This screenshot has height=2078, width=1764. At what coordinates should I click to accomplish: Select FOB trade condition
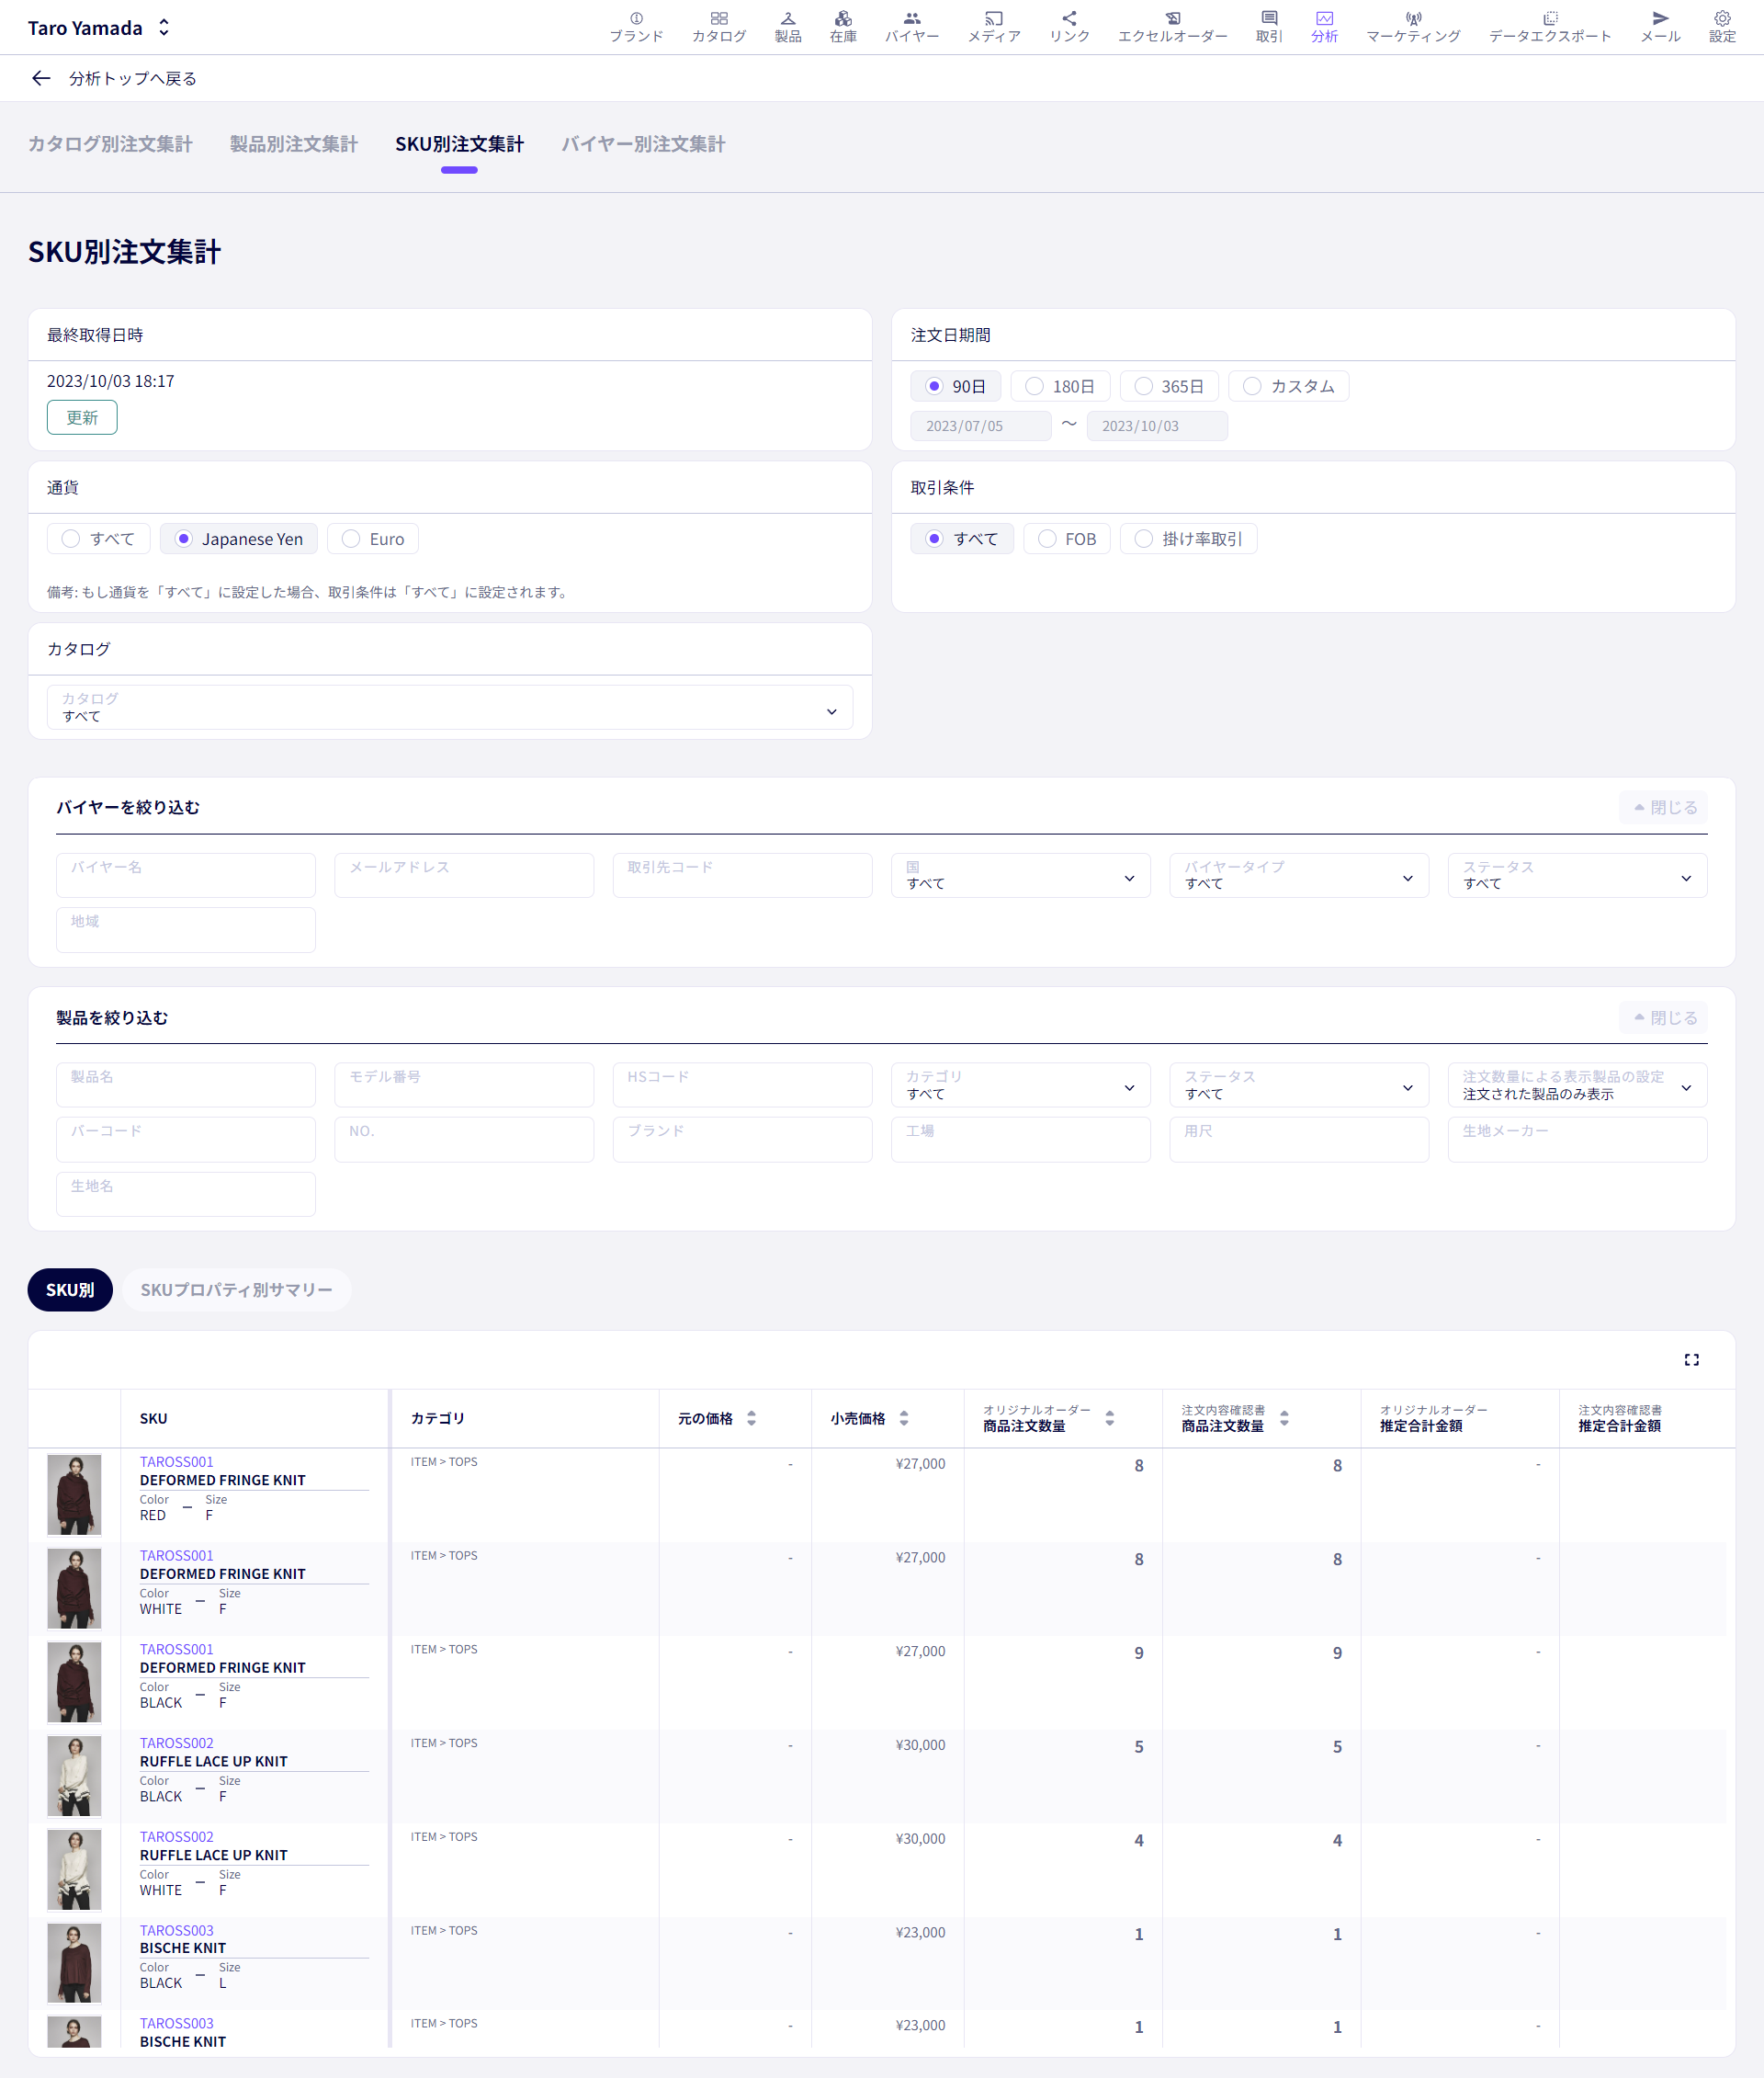pos(1066,539)
